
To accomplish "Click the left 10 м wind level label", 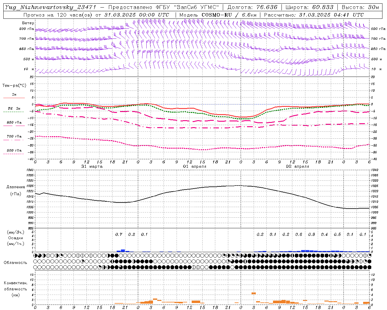I will coord(29,69).
